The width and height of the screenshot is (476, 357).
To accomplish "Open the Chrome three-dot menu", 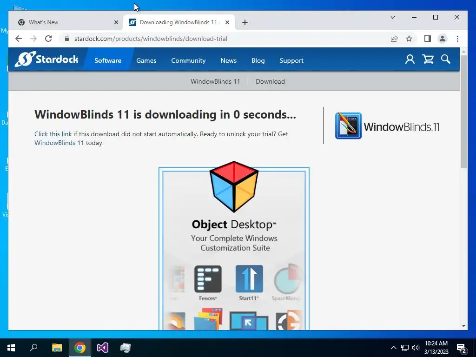I will coord(457,39).
